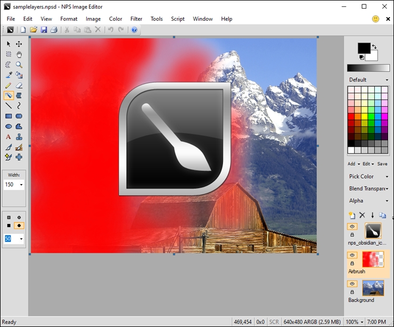This screenshot has height=327, width=394.
Task: Choose the curve tool
Action: [19, 106]
